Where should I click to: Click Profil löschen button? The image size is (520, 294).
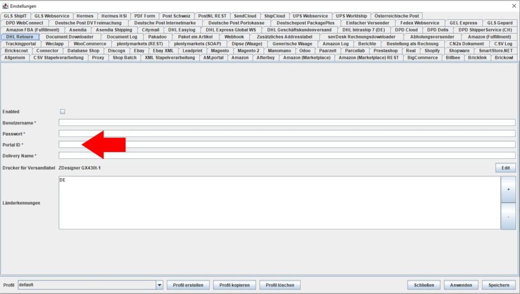point(280,285)
